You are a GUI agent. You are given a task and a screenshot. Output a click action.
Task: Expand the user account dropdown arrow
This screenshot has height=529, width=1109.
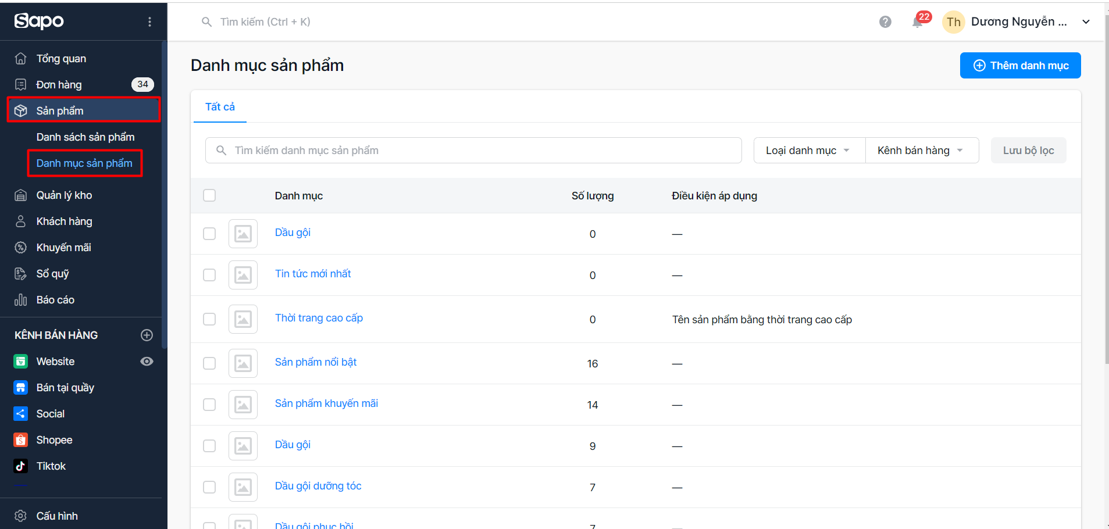click(x=1085, y=22)
